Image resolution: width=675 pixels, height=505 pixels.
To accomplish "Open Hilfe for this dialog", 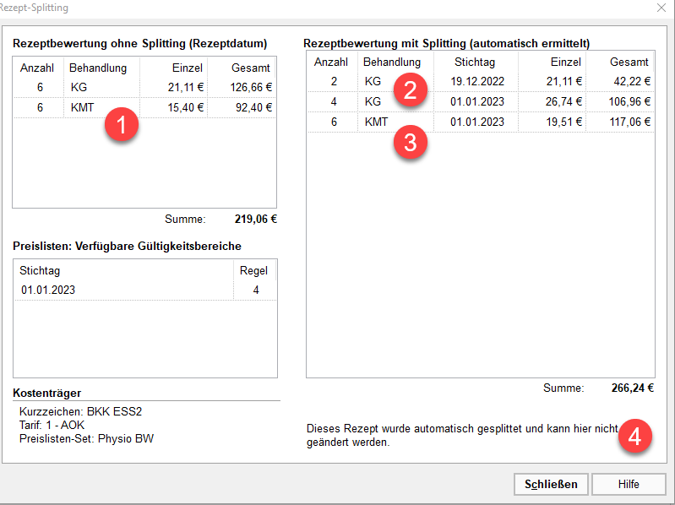I will click(x=628, y=484).
